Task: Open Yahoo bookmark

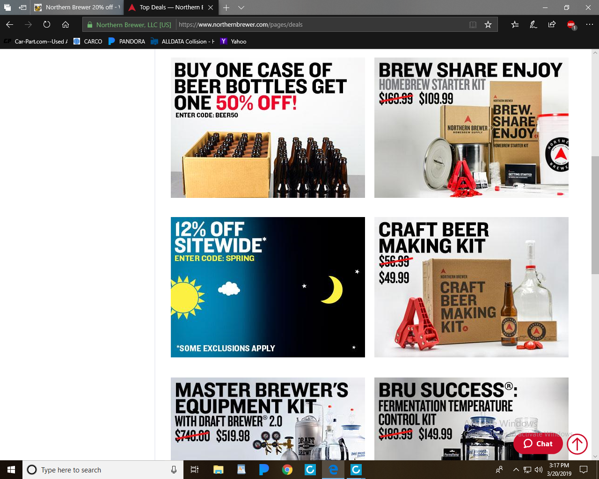Action: 233,42
